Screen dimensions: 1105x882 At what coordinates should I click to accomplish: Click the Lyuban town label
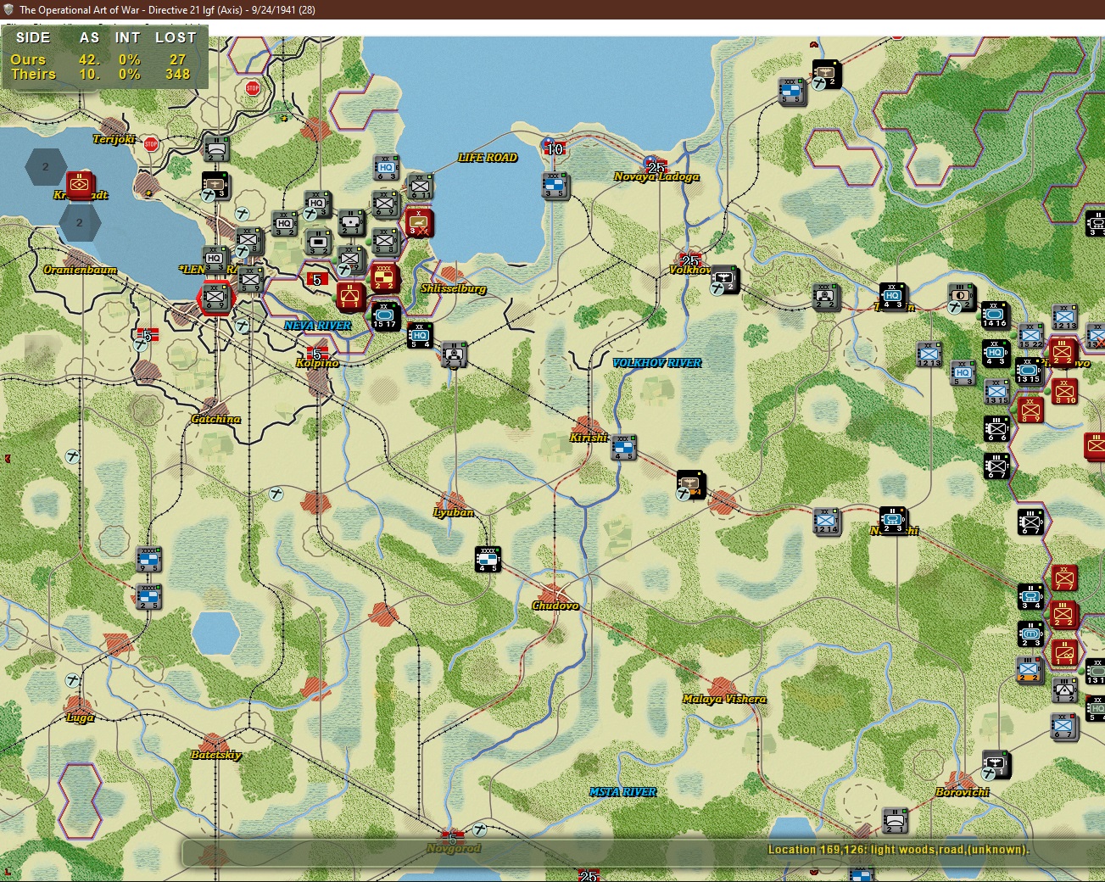(x=454, y=512)
